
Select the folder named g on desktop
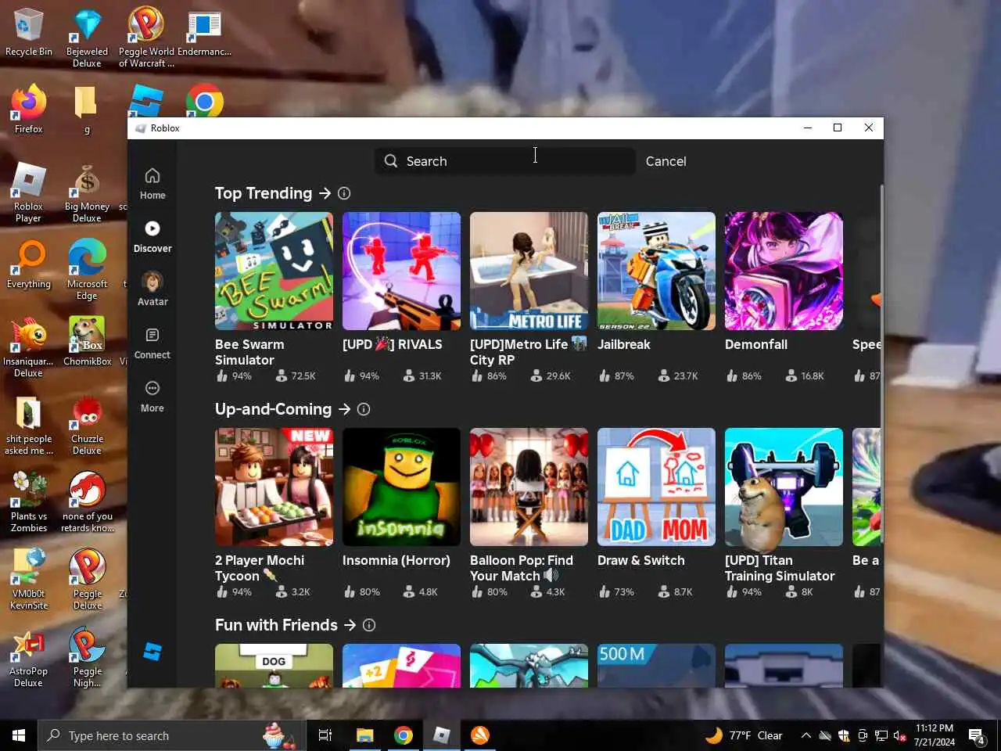87,109
